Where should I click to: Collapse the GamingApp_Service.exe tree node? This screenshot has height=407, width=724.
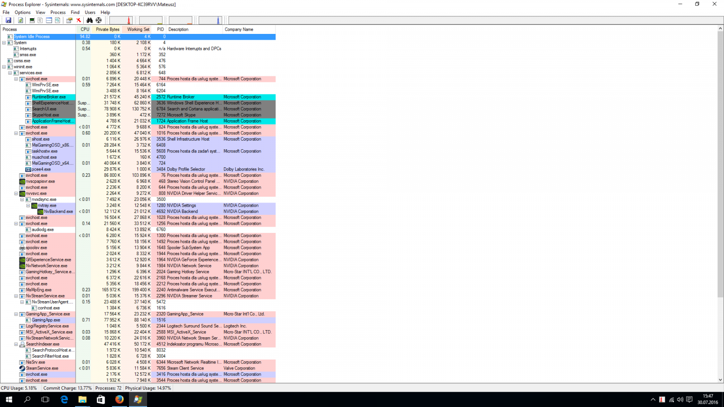[16, 314]
